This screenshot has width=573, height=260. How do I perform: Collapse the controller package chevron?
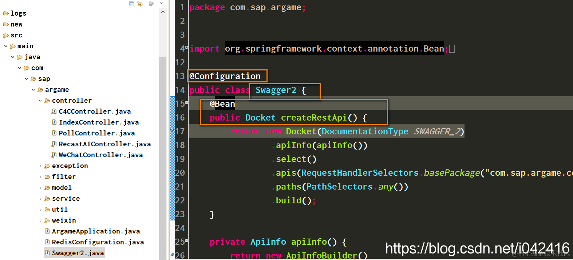(40, 101)
